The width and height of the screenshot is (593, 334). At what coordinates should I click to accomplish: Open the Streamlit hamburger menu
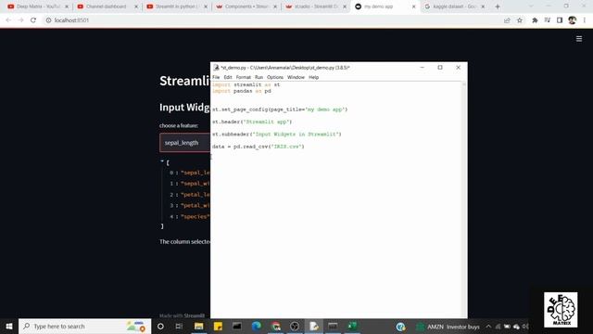[x=578, y=39]
